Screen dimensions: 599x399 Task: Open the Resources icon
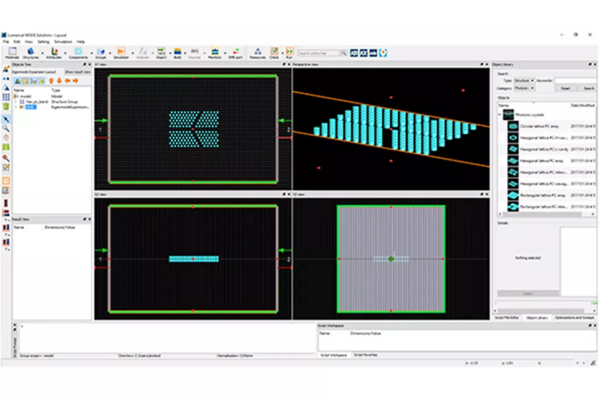[257, 52]
